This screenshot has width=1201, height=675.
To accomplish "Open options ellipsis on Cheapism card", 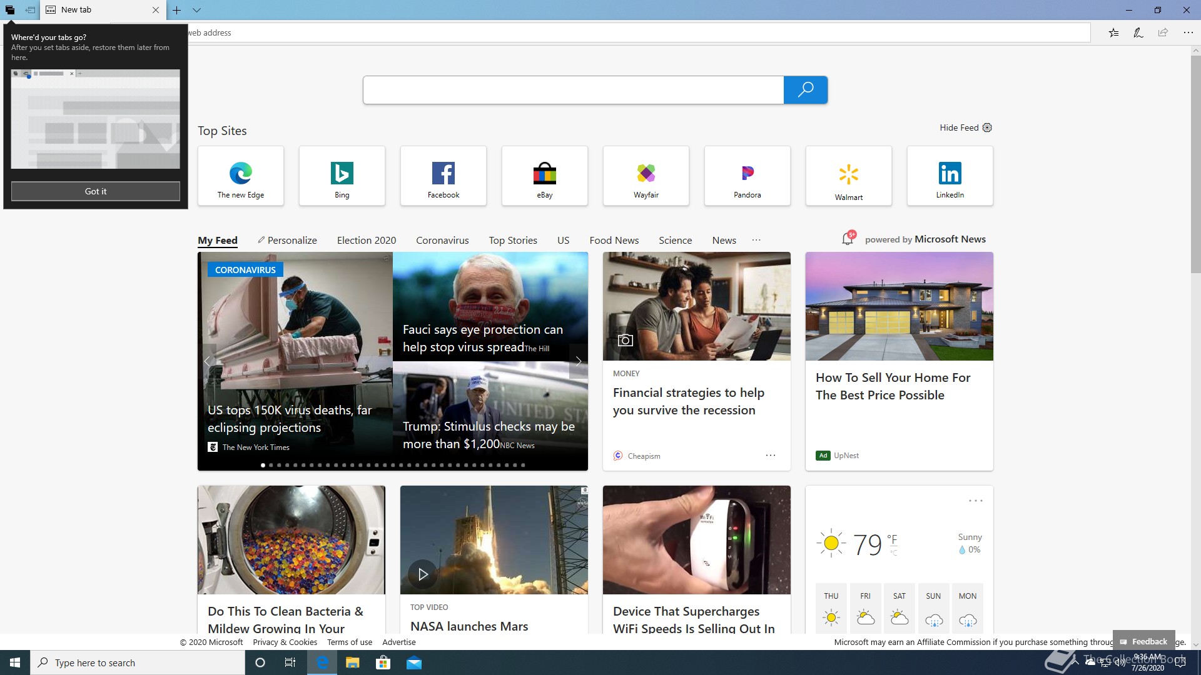I will coord(771,455).
